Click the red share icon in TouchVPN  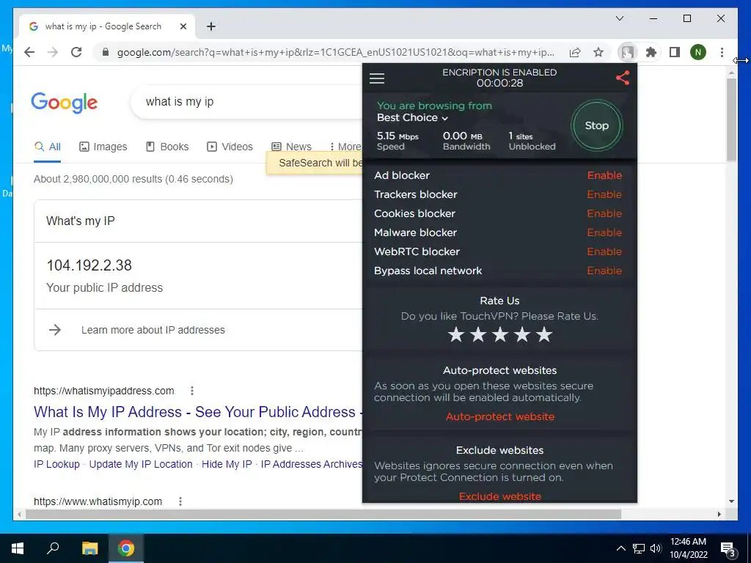click(x=622, y=78)
